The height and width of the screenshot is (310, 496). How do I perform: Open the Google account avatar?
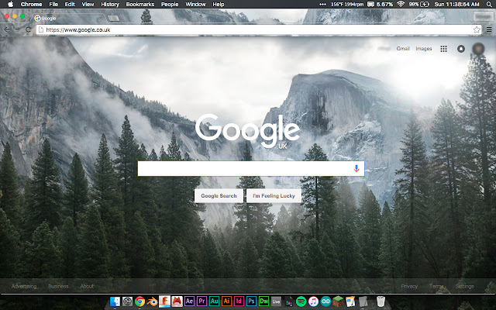tap(478, 49)
